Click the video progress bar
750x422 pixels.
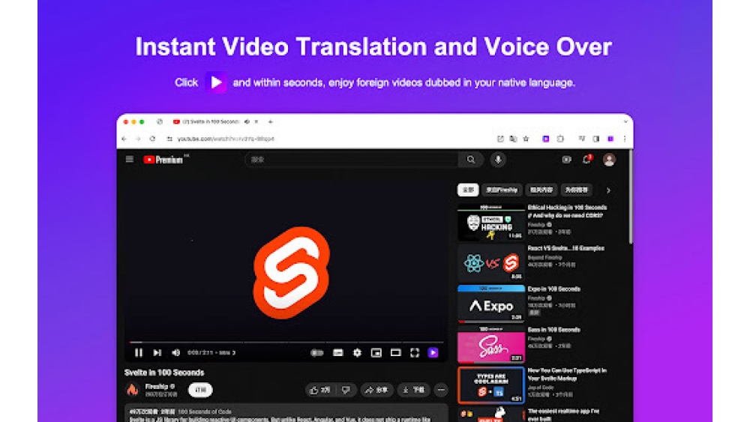tap(286, 343)
